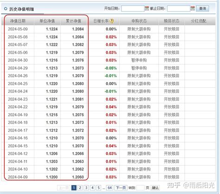
Task: Open the end date calendar picker icon
Action: [193, 8]
